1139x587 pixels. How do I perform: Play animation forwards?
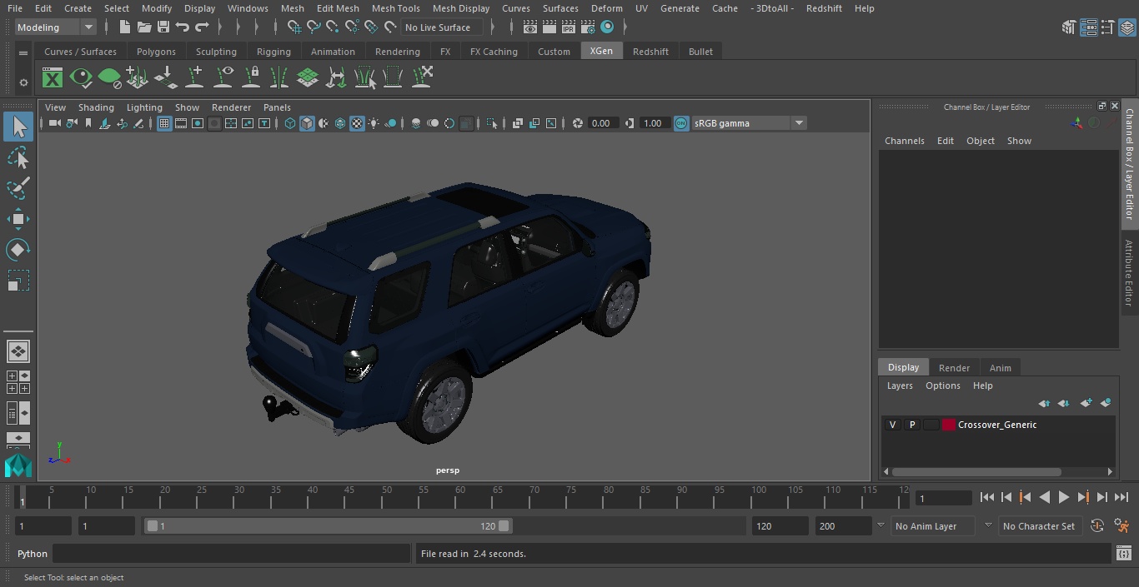pos(1064,497)
